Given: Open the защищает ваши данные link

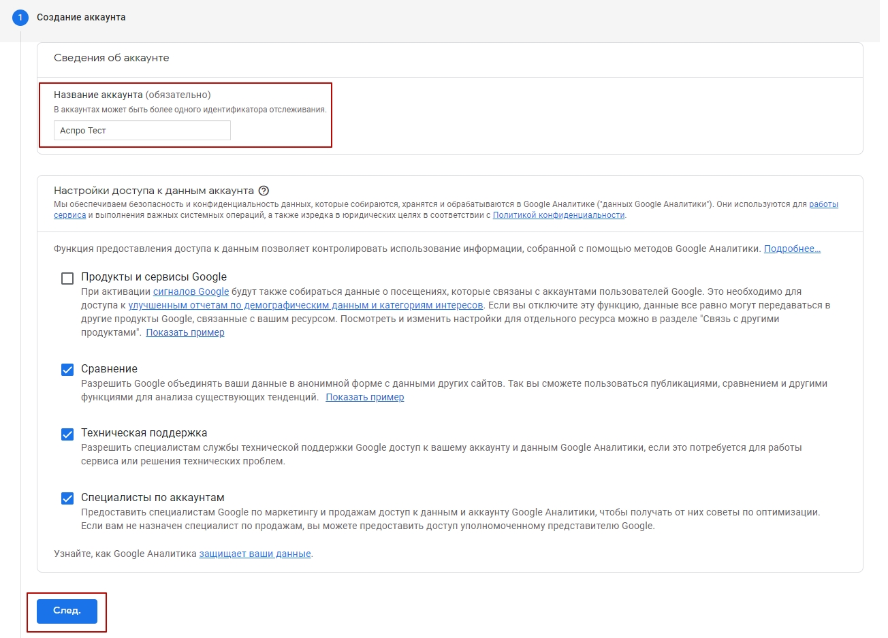Looking at the screenshot, I should point(255,554).
